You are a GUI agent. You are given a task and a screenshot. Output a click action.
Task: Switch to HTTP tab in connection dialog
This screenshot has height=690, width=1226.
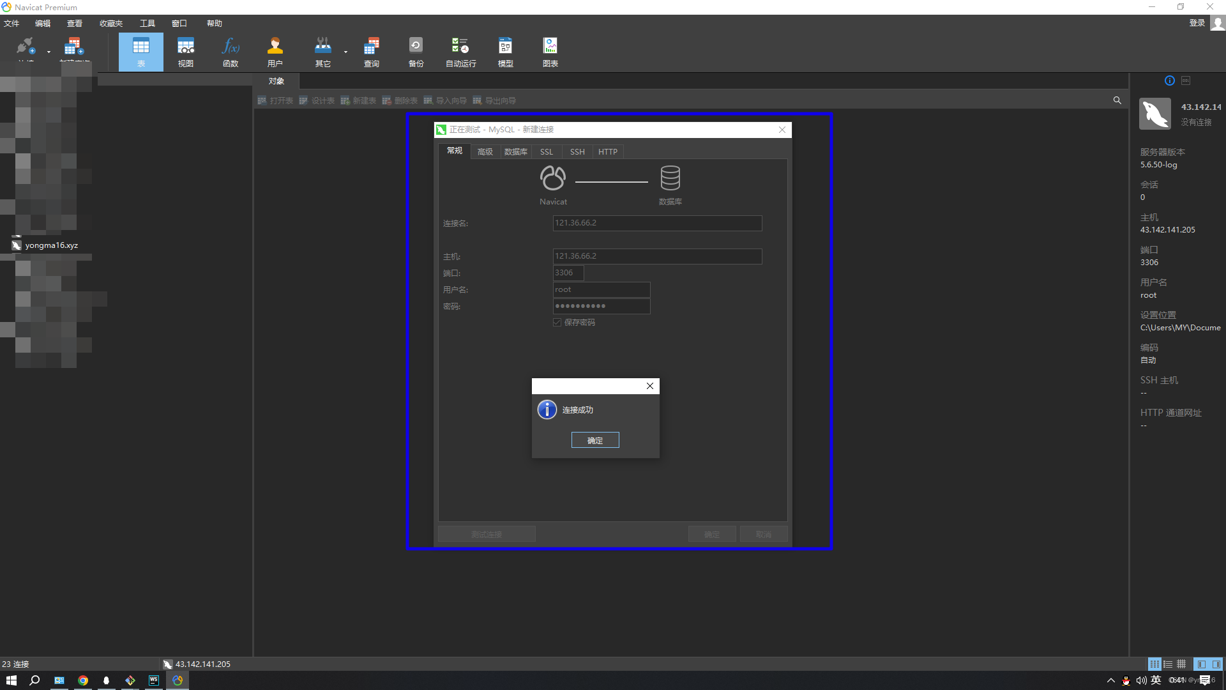coord(608,152)
